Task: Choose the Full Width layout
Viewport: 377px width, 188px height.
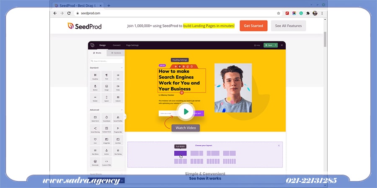Action: [180, 153]
